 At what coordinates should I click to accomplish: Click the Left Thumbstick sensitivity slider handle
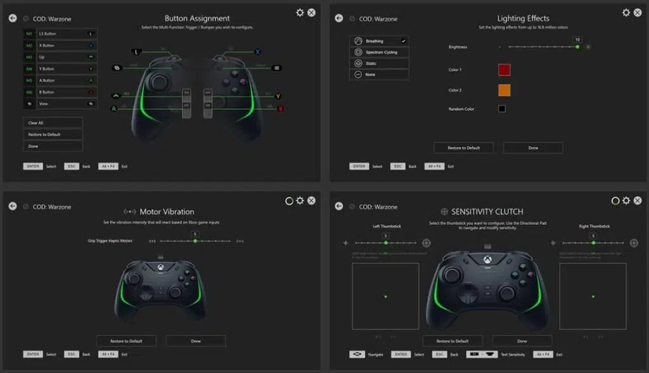point(386,243)
